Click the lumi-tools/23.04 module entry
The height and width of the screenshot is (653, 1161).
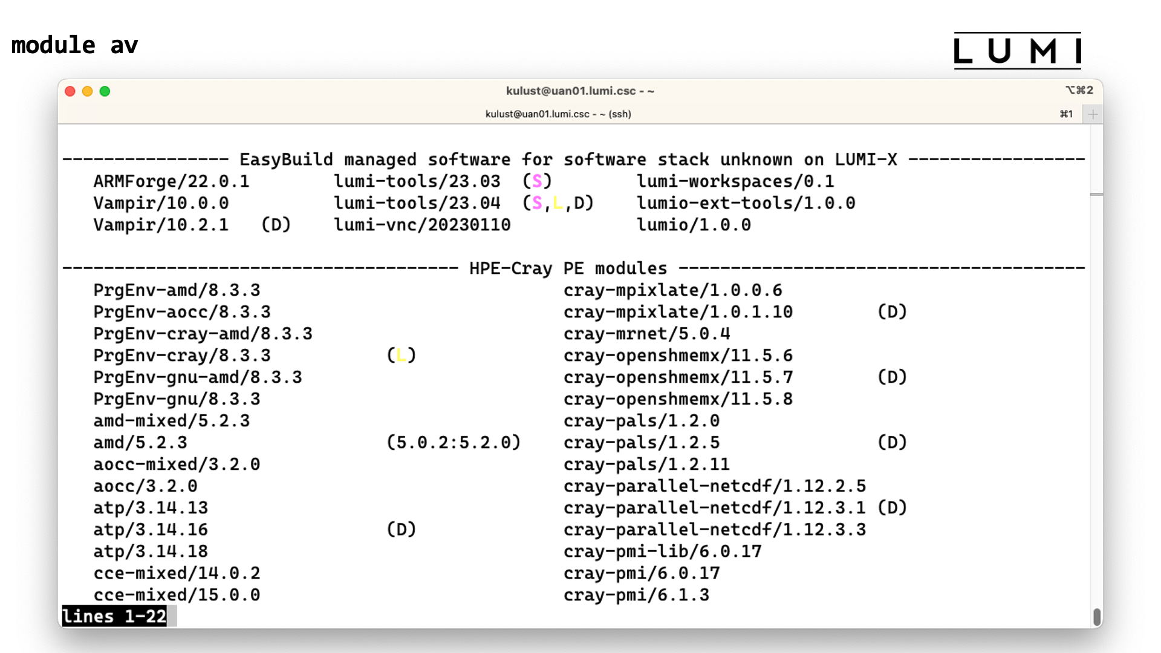[x=417, y=203]
